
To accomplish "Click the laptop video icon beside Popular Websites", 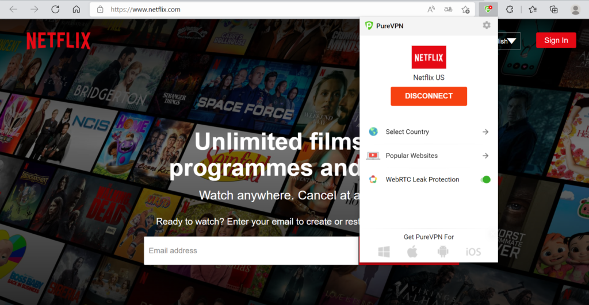I will click(x=373, y=156).
